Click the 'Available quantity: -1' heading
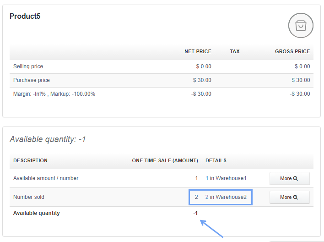 pyautogui.click(x=48, y=139)
